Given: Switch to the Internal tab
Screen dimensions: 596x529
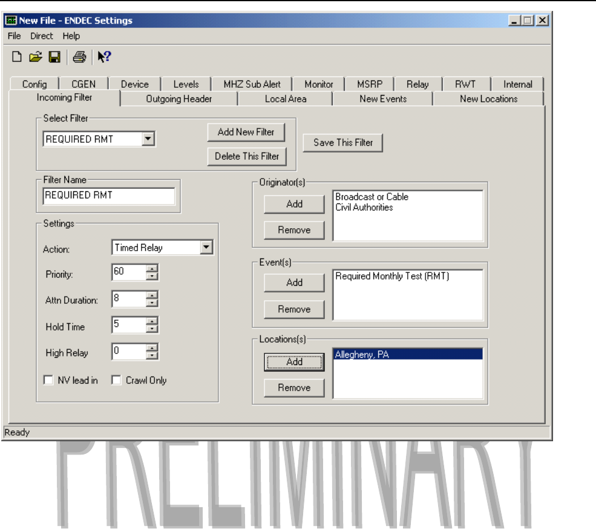Looking at the screenshot, I should [518, 84].
